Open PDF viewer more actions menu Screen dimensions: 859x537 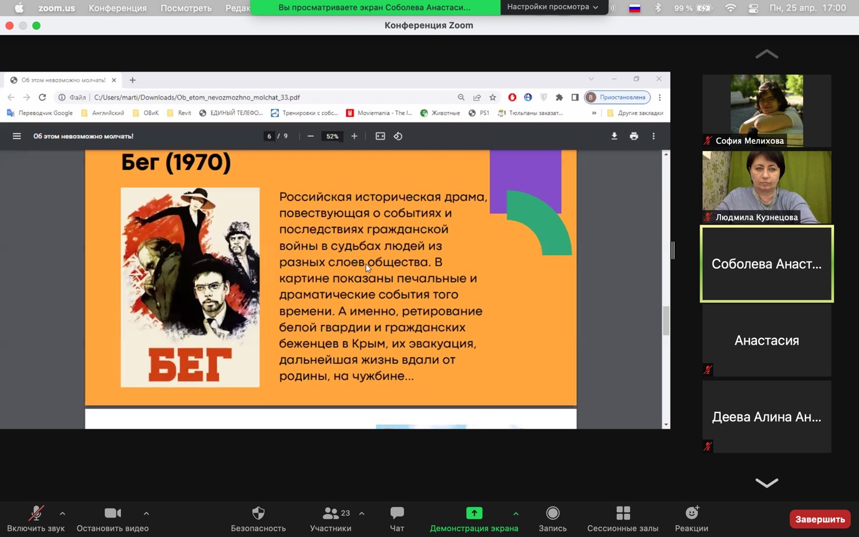pyautogui.click(x=654, y=136)
